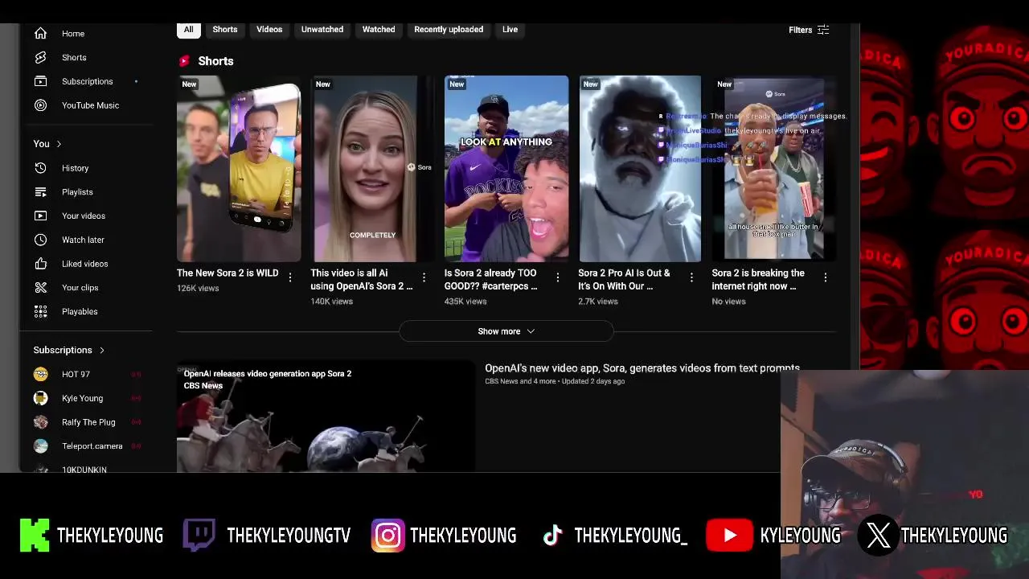
Task: Open Subscriptions icon in sidebar
Action: 40,81
